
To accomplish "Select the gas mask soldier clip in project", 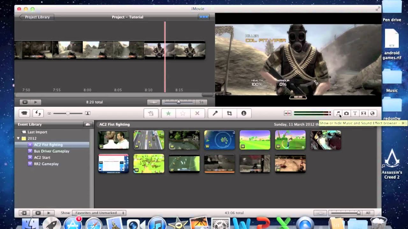I will (175, 50).
